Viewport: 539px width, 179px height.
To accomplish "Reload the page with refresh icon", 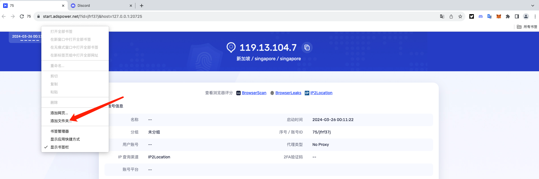I will coord(22,16).
